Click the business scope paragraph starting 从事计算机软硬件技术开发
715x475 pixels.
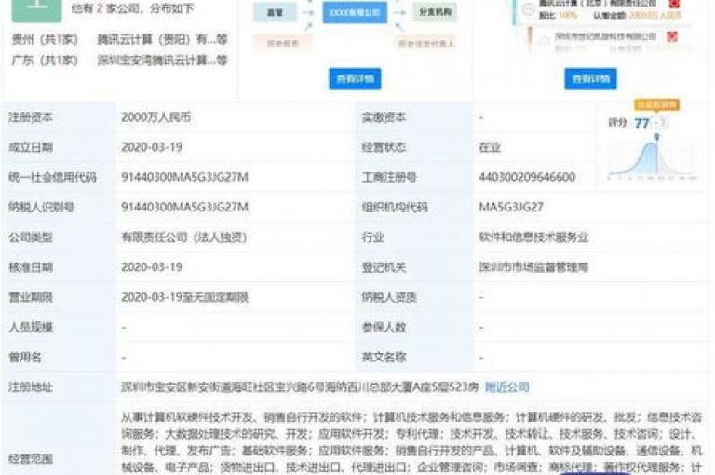coord(411,442)
